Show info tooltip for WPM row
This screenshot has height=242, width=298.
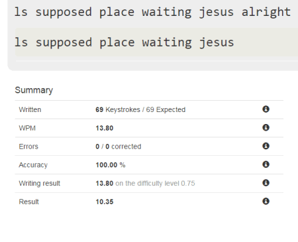(x=266, y=127)
